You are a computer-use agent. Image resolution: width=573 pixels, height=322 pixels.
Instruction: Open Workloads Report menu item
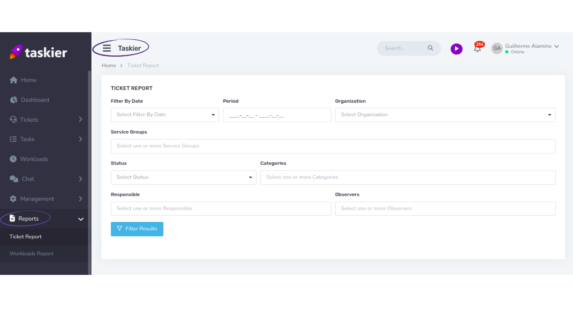pyautogui.click(x=31, y=253)
